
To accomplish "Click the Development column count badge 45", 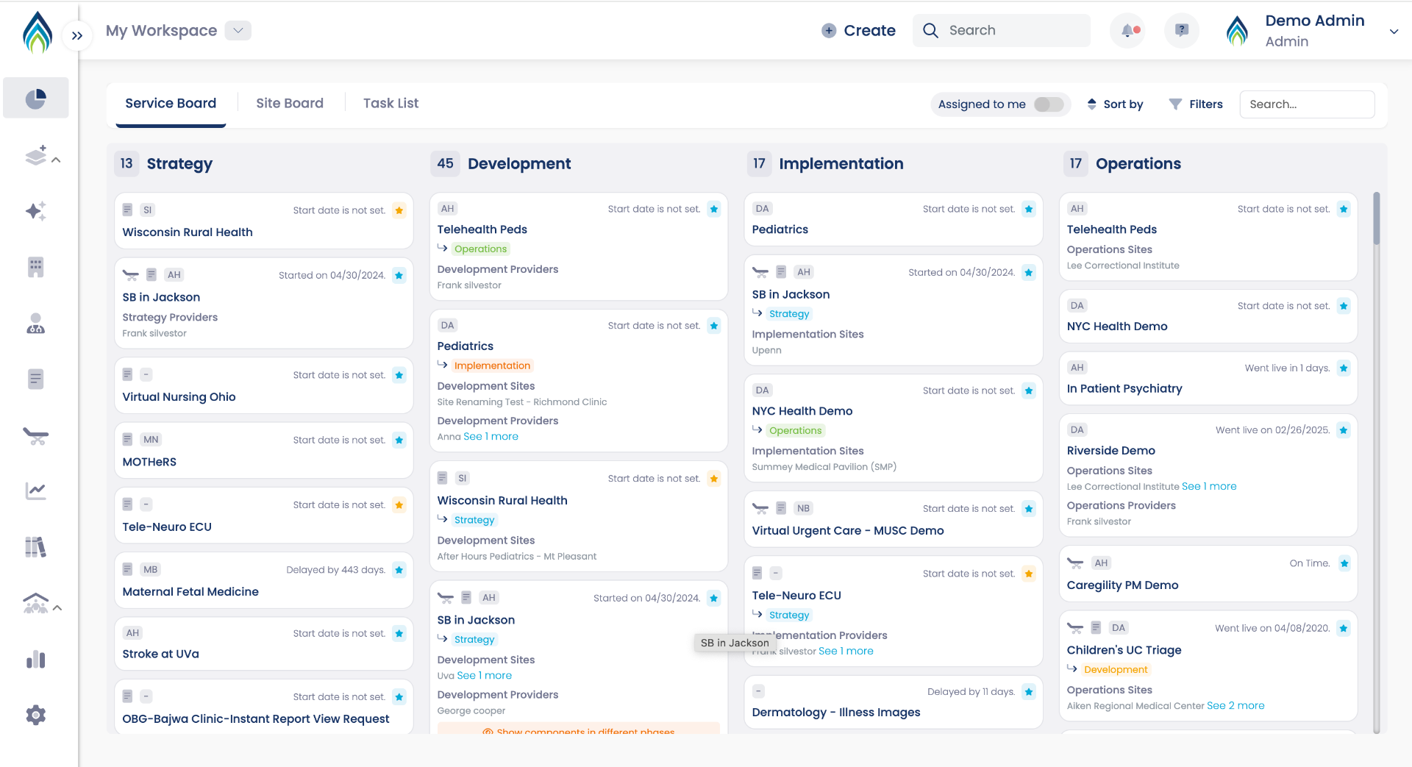I will pos(445,163).
